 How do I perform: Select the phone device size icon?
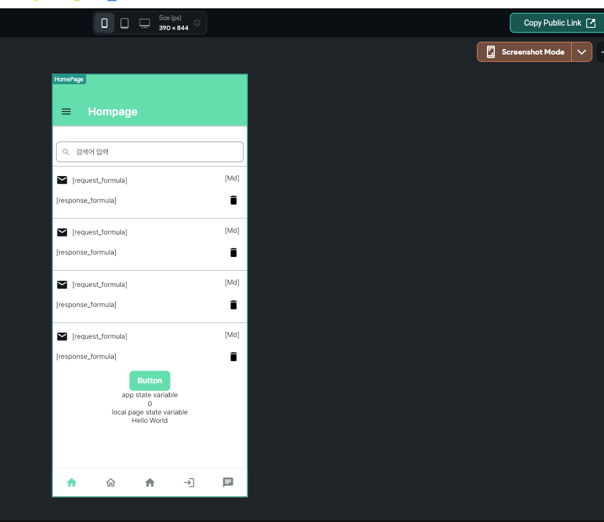[x=104, y=23]
